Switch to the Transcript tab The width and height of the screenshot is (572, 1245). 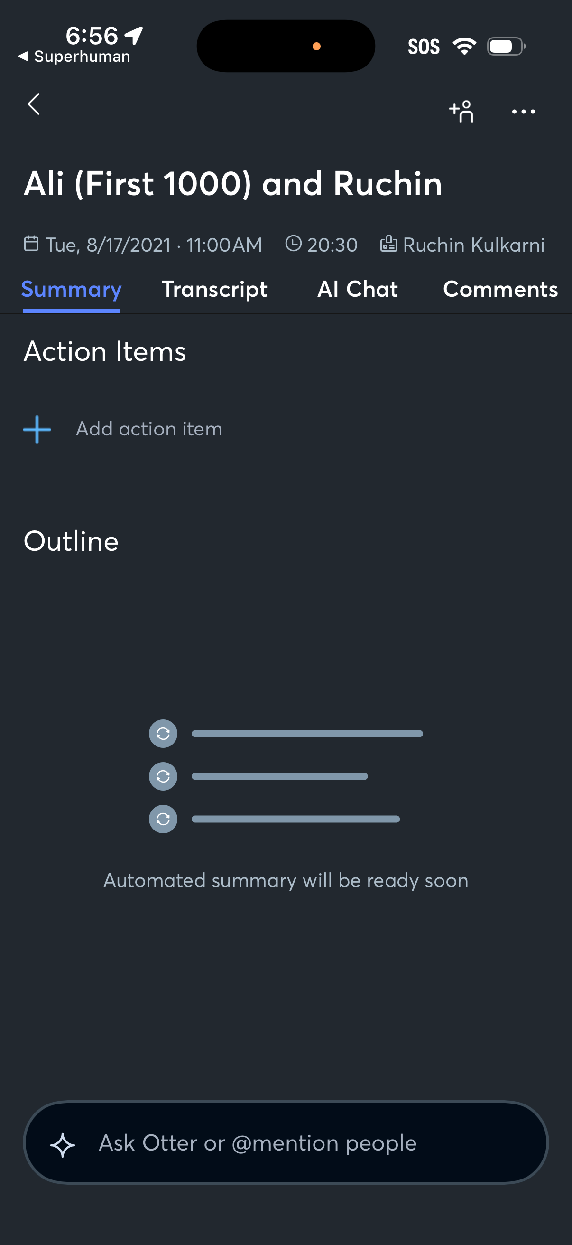214,289
